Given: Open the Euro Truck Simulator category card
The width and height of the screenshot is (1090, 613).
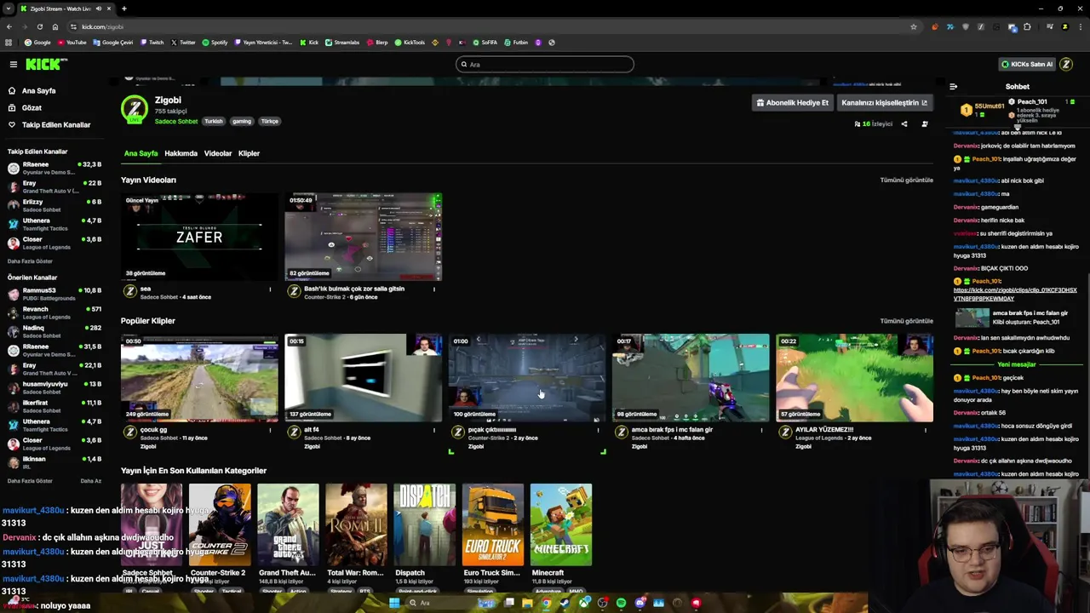Looking at the screenshot, I should (x=493, y=524).
